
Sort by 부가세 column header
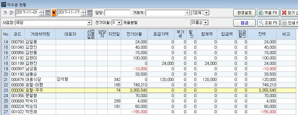coord(180,34)
